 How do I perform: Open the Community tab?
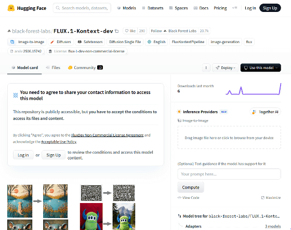tap(85, 67)
